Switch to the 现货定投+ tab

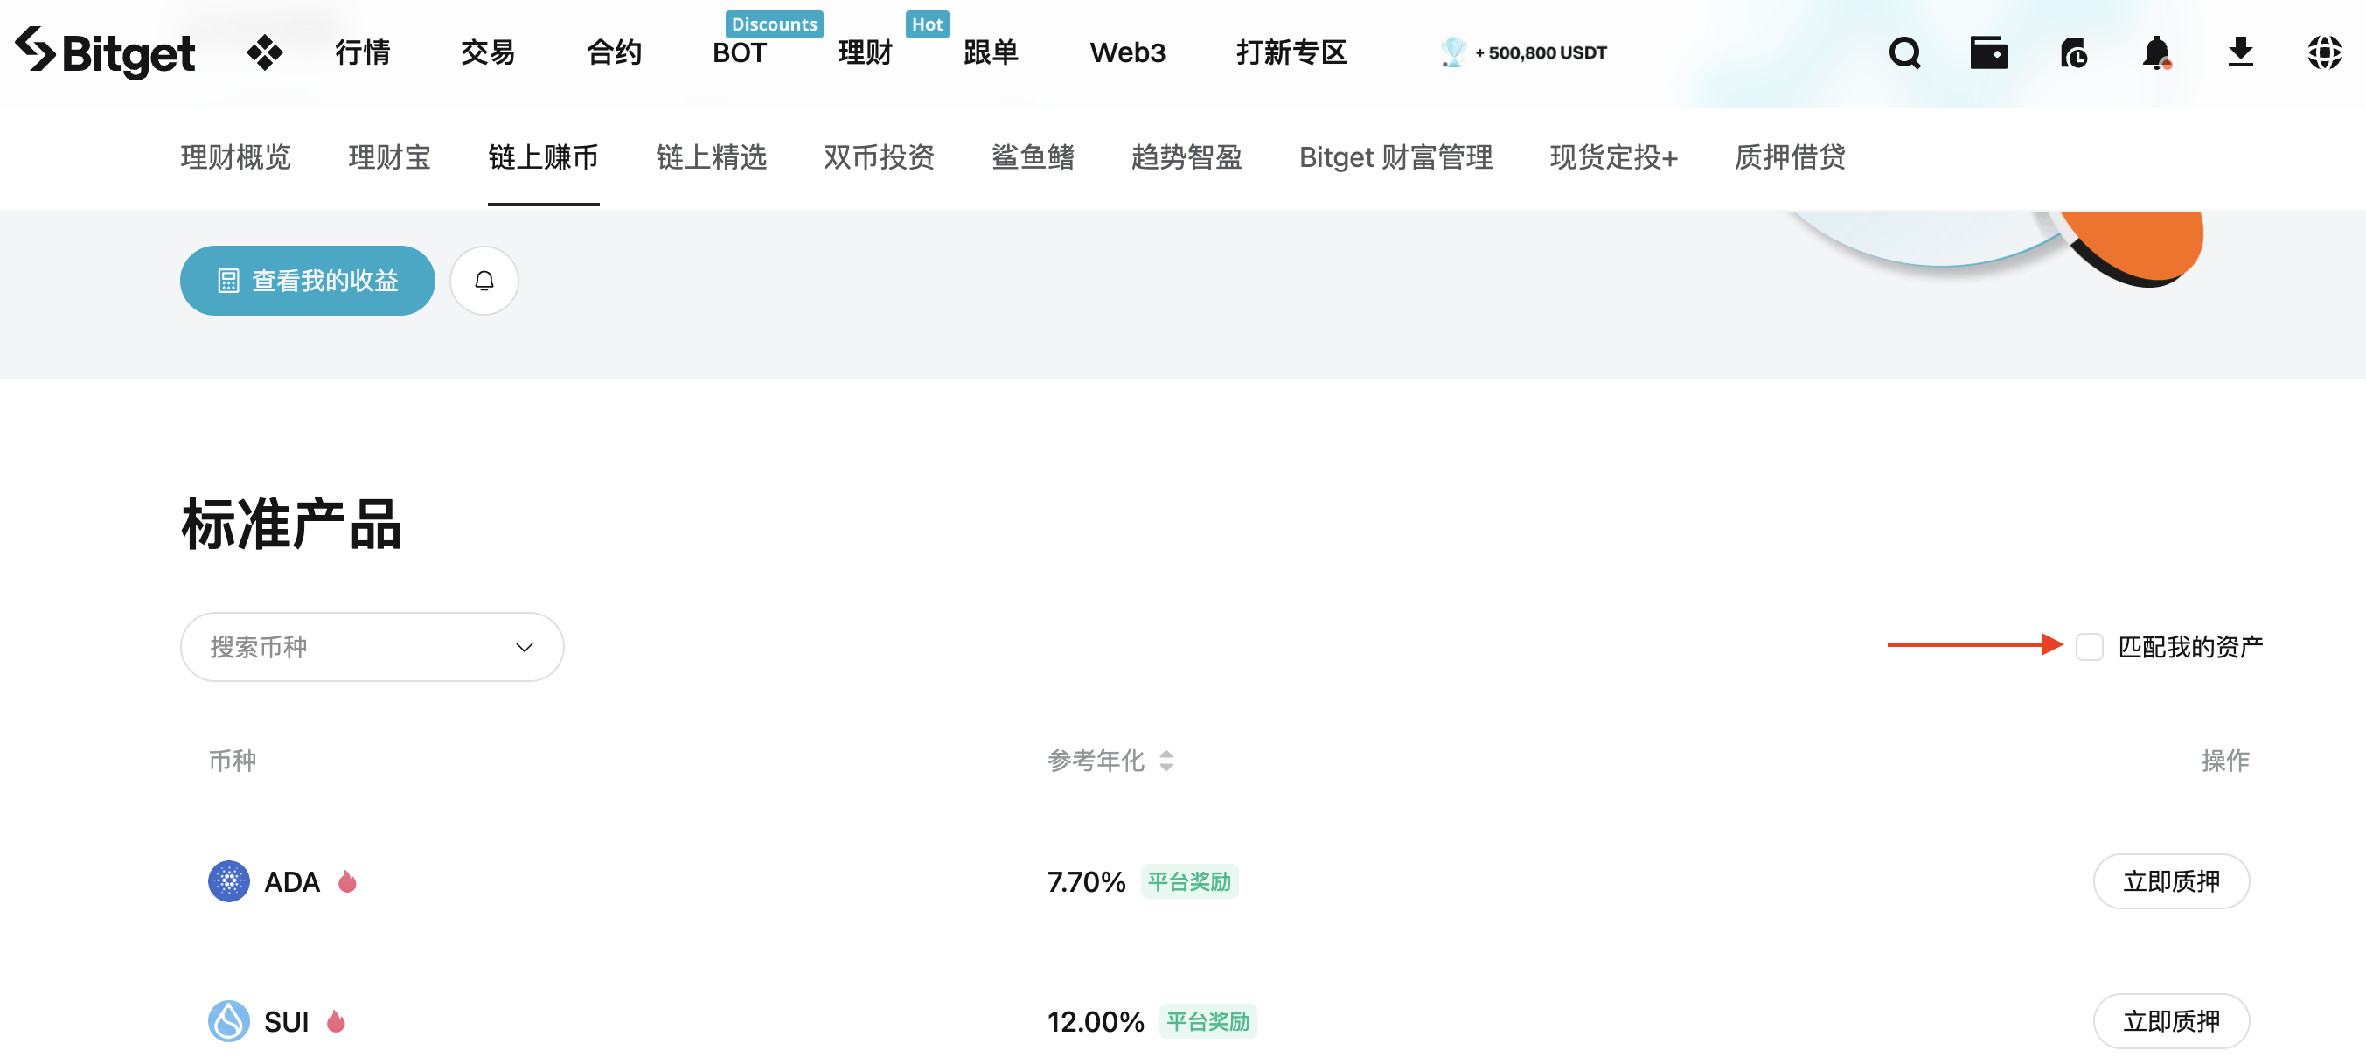[1614, 157]
